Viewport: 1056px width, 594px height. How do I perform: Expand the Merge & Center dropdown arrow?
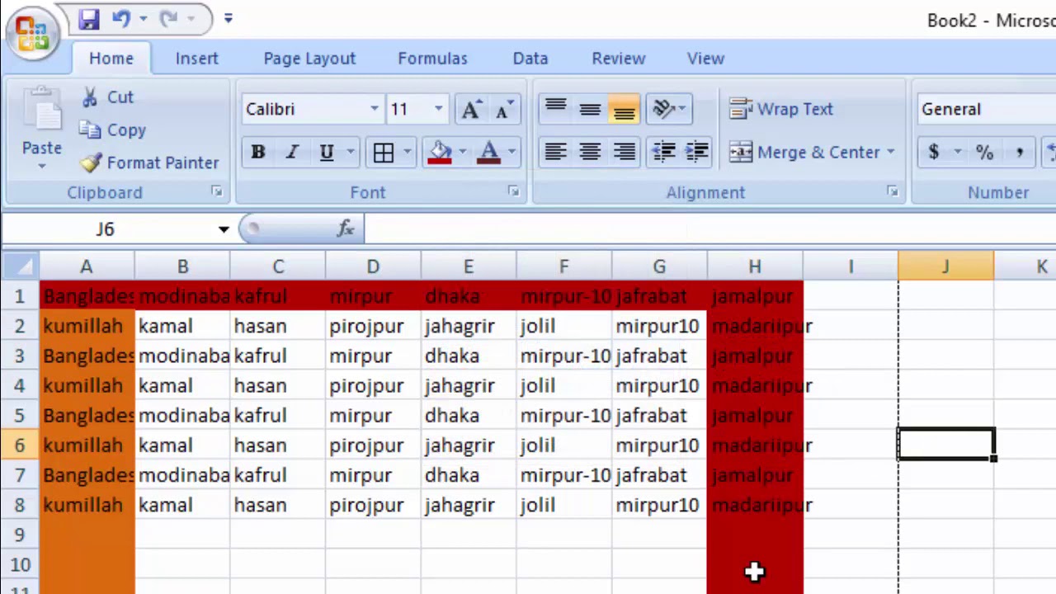coord(890,153)
